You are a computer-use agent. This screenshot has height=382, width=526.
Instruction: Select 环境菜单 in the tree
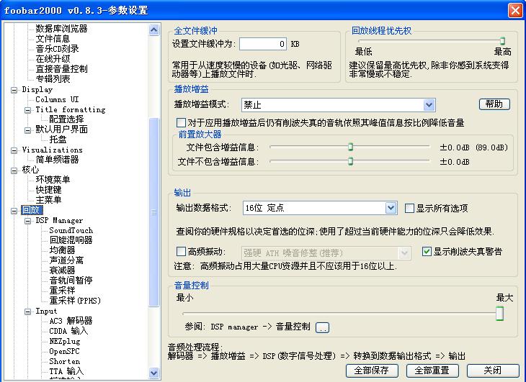pos(53,179)
